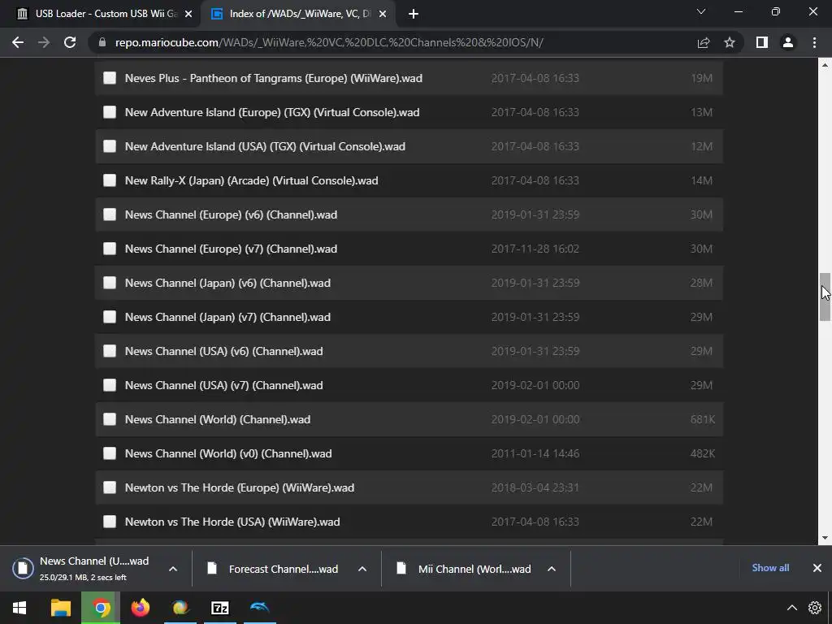Tick the News Channel (USA) (v7) checkbox
The width and height of the screenshot is (832, 624).
(x=110, y=385)
